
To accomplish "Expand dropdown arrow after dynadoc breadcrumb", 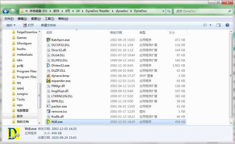I will (131, 11).
